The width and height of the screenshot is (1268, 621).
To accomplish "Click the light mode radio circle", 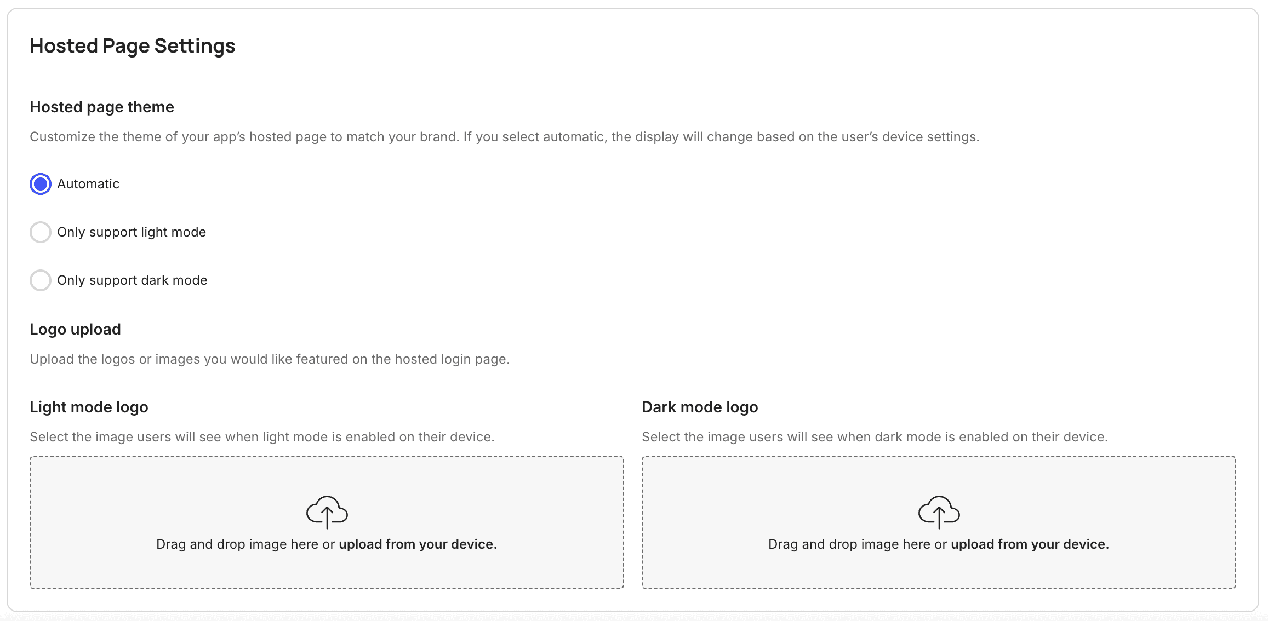I will (x=40, y=232).
